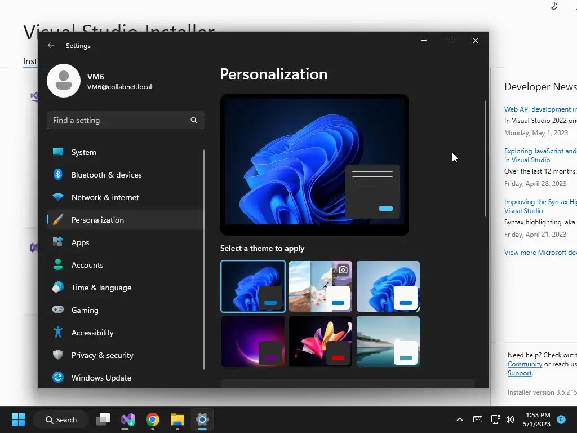The image size is (577, 433).
Task: Click the moon theme icon in installer
Action: click(554, 6)
